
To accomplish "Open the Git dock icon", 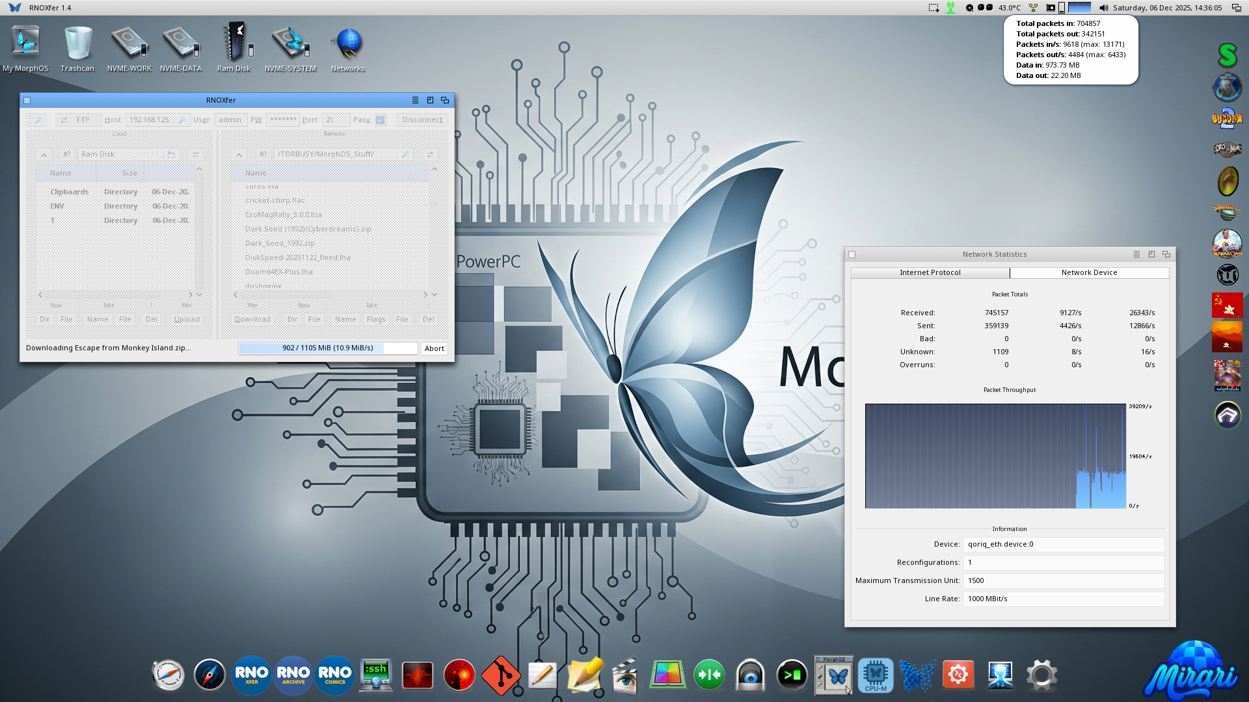I will tap(500, 675).
